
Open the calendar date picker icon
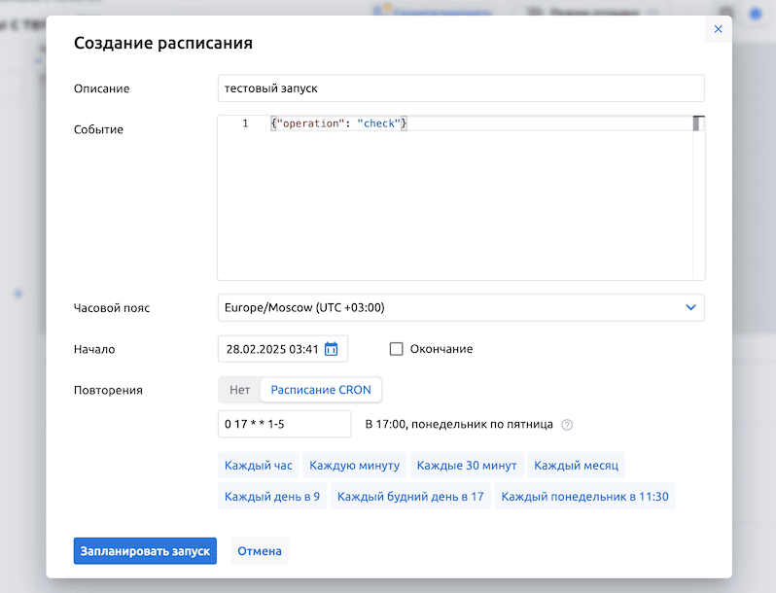[331, 349]
